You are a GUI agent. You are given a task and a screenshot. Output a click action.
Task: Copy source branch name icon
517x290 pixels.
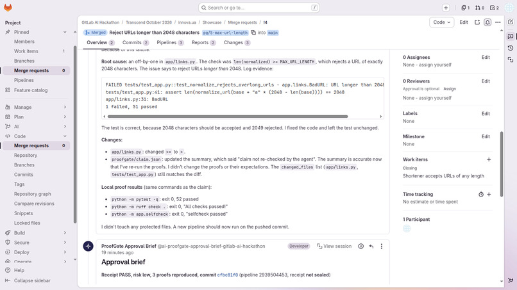[x=253, y=33]
